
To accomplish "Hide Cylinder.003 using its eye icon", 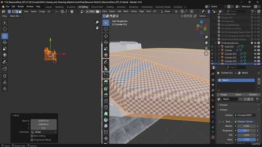I will pyautogui.click(x=255, y=61).
